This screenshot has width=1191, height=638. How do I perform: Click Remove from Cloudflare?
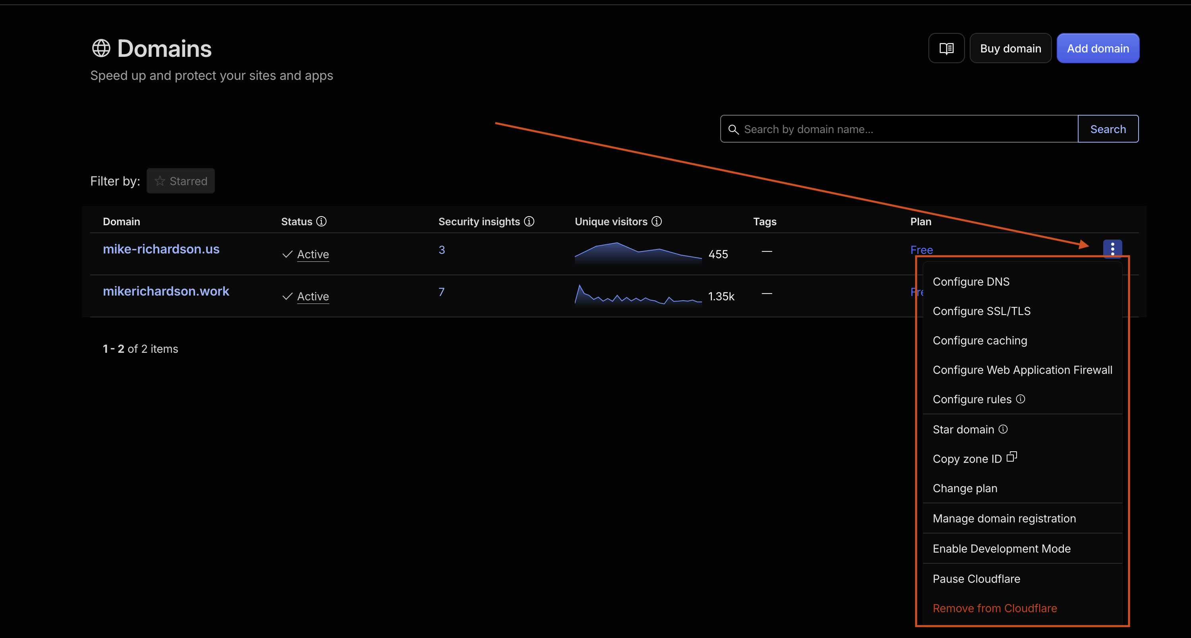click(1022, 609)
